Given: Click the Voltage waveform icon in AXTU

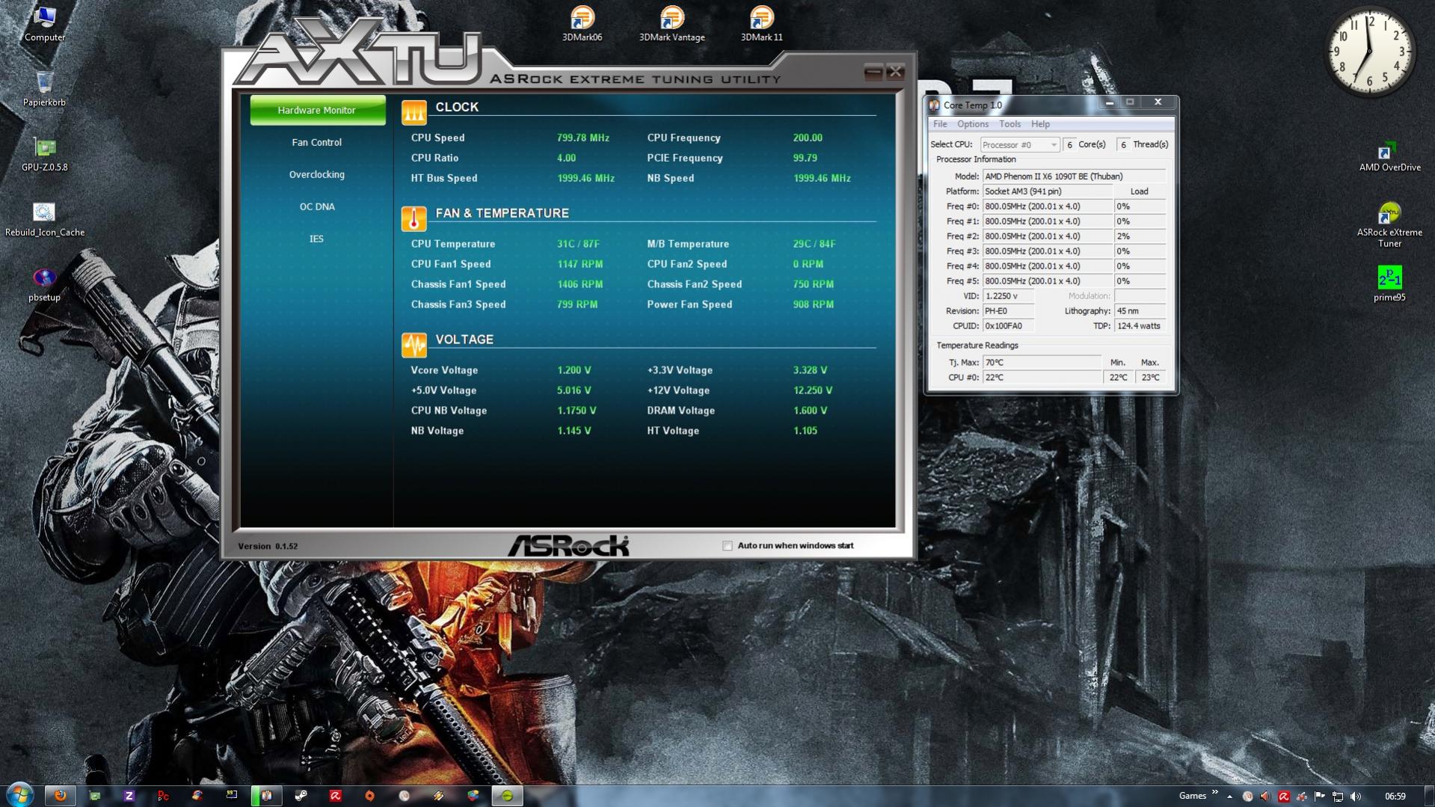Looking at the screenshot, I should (x=414, y=344).
